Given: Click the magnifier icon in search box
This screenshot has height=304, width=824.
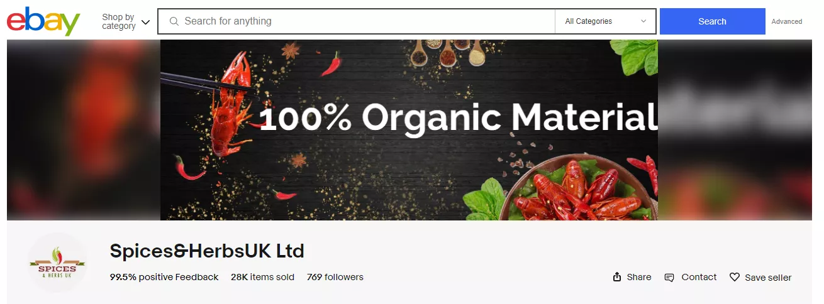Looking at the screenshot, I should pyautogui.click(x=174, y=21).
